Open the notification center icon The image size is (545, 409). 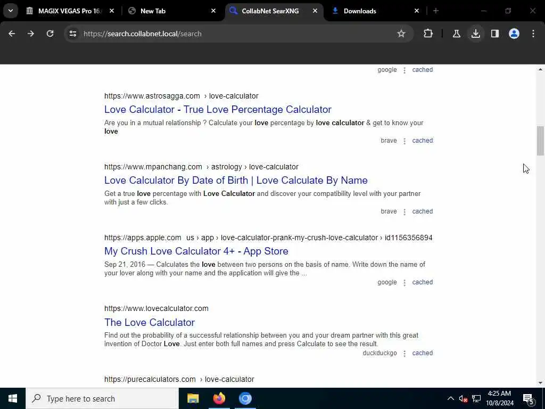point(528,398)
